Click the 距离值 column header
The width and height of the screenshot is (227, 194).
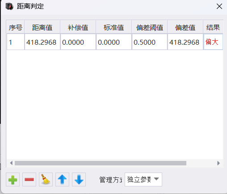coord(42,27)
